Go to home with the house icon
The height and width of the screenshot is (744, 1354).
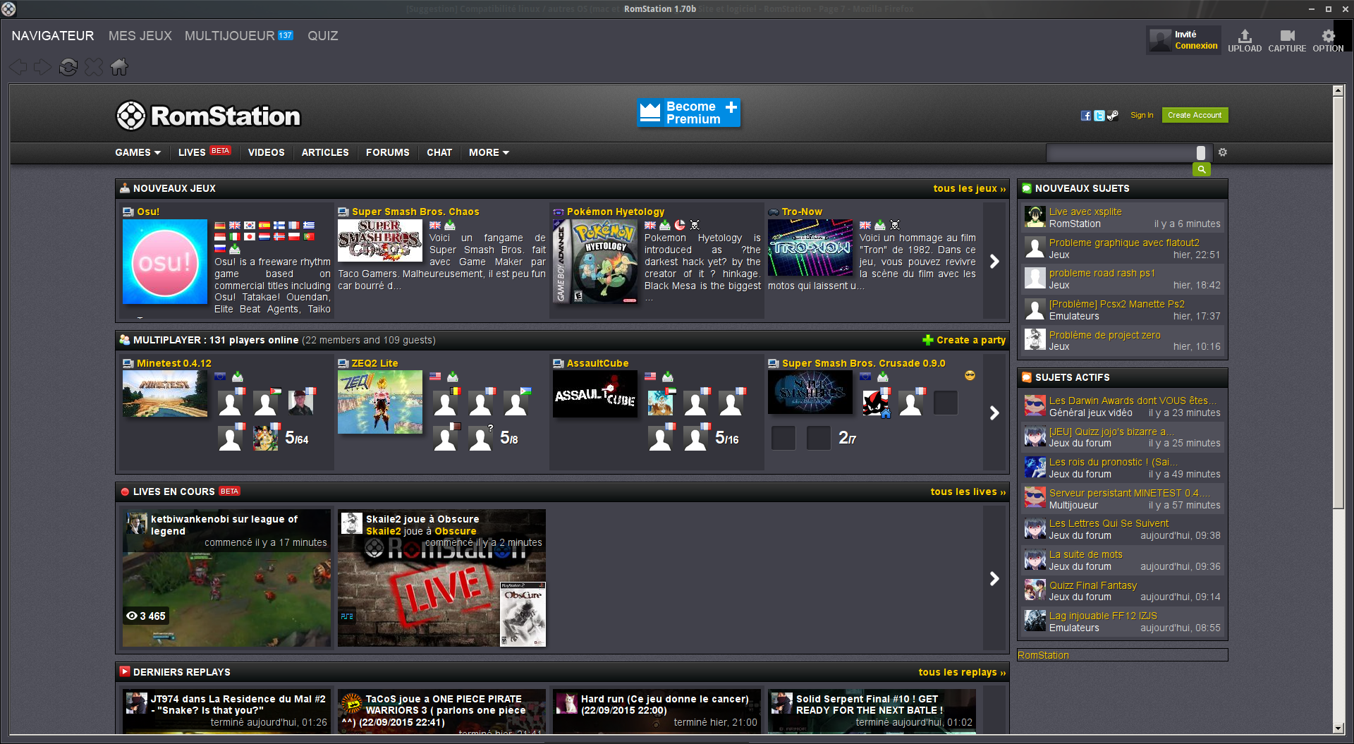pyautogui.click(x=119, y=67)
